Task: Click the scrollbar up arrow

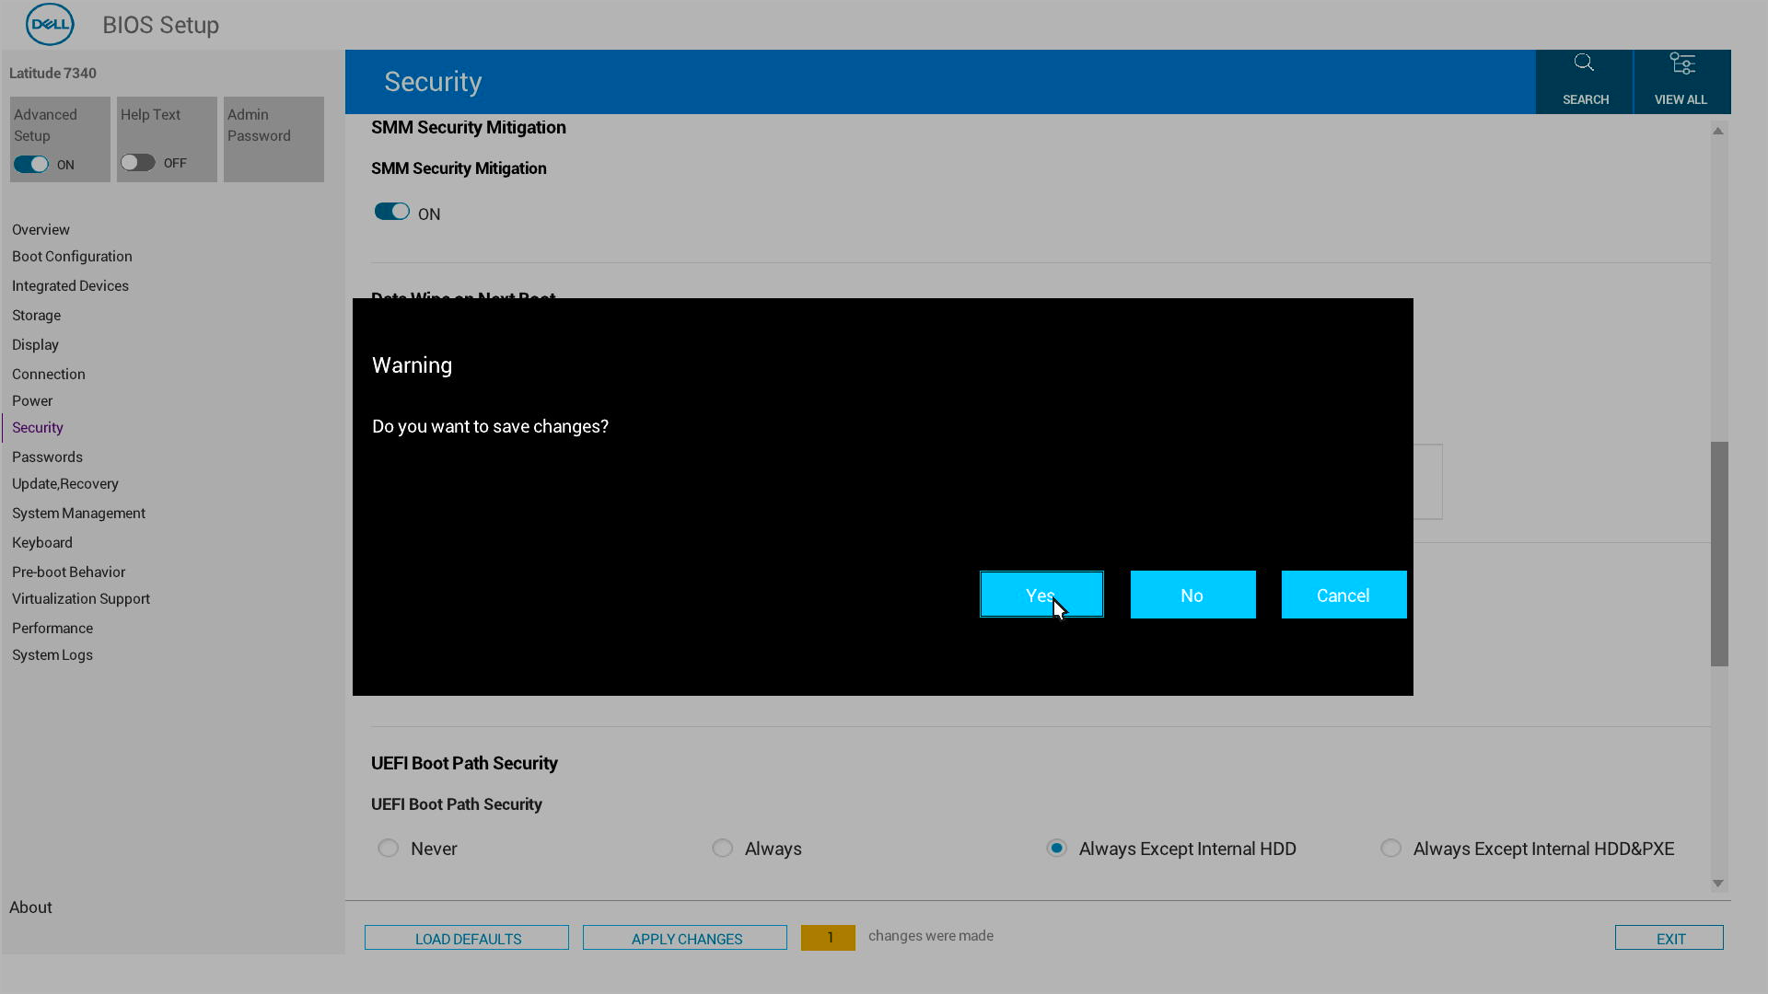Action: pos(1718,131)
